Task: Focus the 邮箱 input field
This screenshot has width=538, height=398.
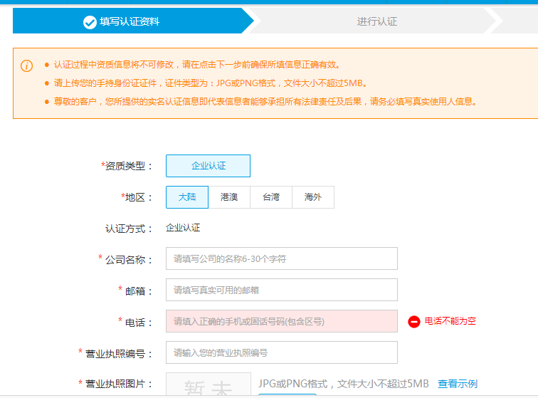Action: coord(282,290)
